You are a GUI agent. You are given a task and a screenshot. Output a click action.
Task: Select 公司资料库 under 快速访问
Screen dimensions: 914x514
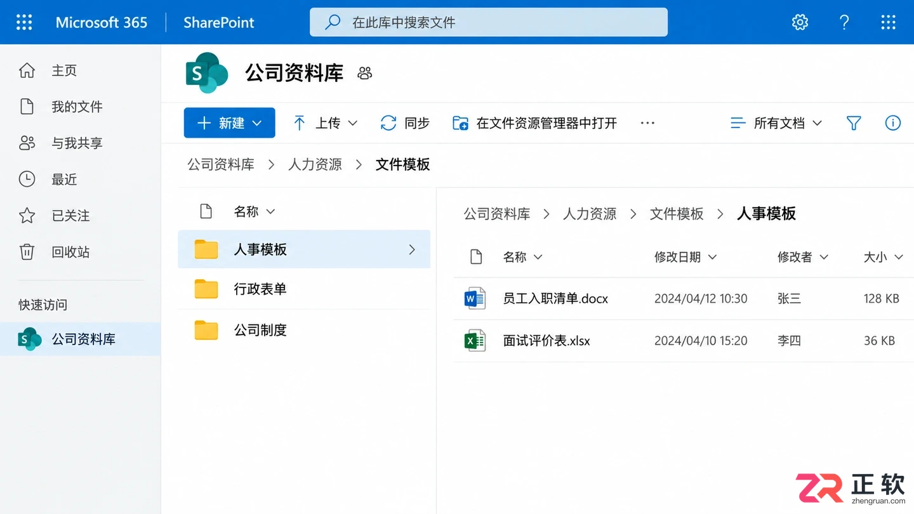tap(80, 339)
